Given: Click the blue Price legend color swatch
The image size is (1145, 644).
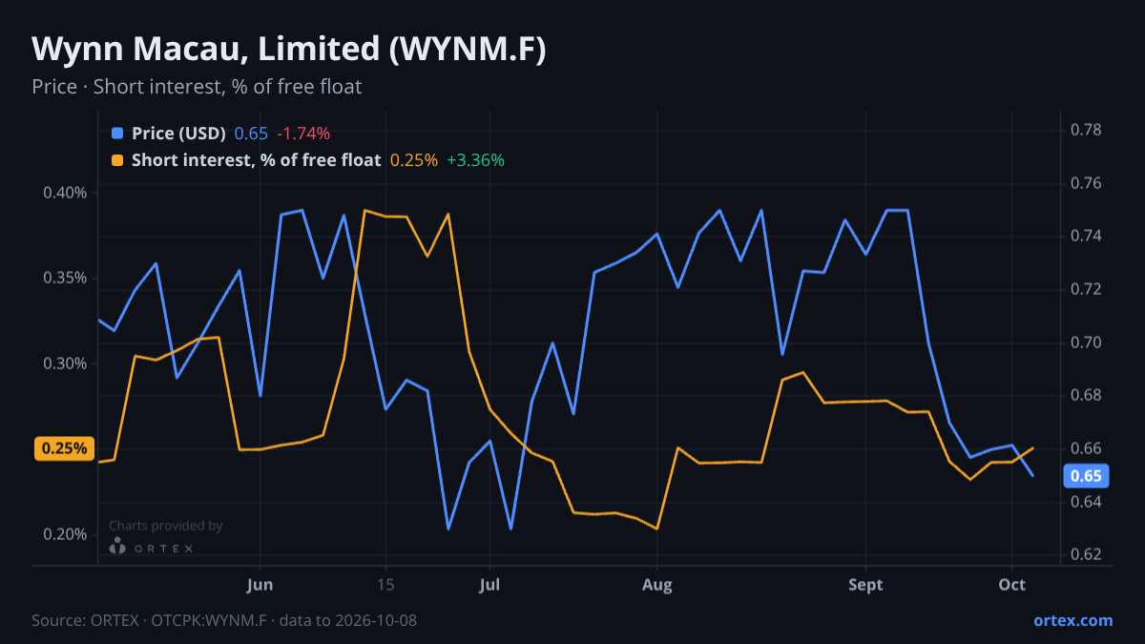Looking at the screenshot, I should (117, 134).
